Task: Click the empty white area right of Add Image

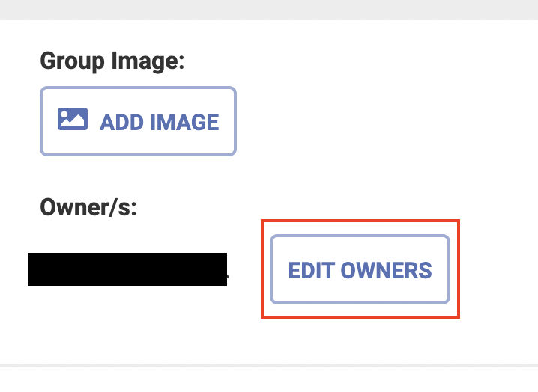Action: point(384,121)
